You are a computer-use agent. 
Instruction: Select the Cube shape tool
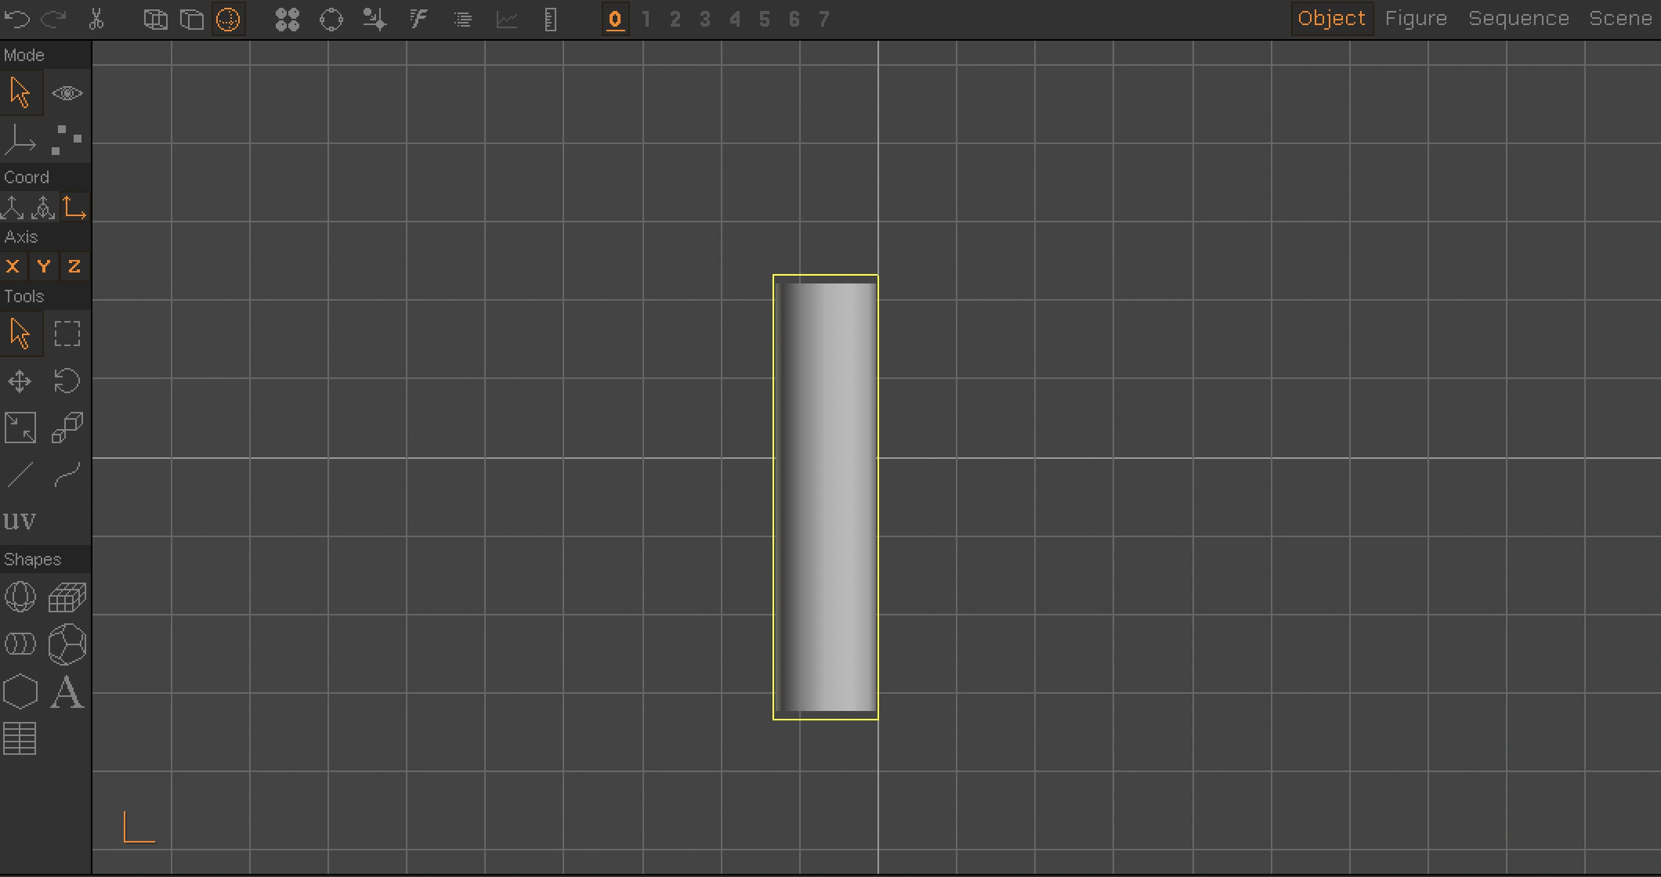pos(67,596)
